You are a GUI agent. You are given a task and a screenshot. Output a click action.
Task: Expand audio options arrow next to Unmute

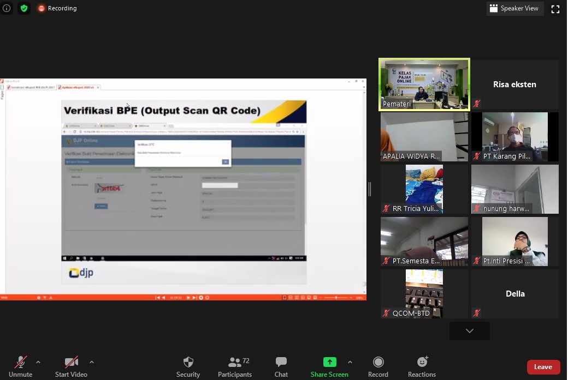point(38,362)
